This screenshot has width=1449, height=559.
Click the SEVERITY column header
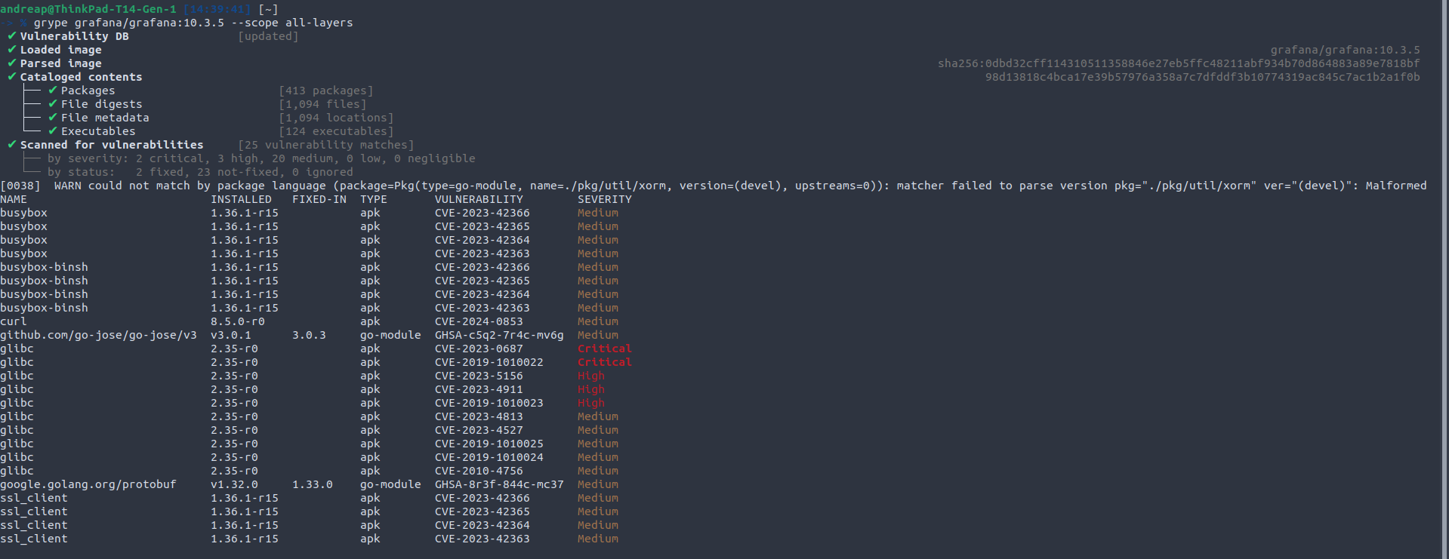[605, 199]
